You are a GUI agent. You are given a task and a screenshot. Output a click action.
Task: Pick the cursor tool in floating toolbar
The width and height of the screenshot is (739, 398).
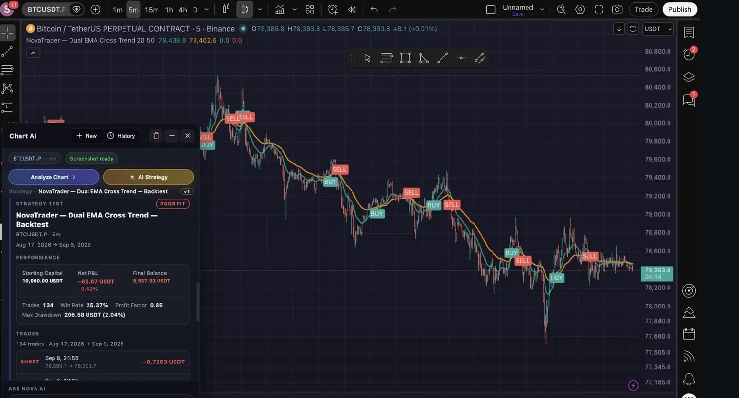(368, 58)
